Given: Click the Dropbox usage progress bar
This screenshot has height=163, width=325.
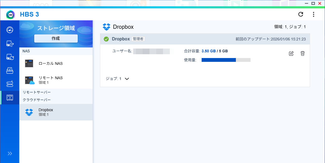Looking at the screenshot, I should coord(226,60).
